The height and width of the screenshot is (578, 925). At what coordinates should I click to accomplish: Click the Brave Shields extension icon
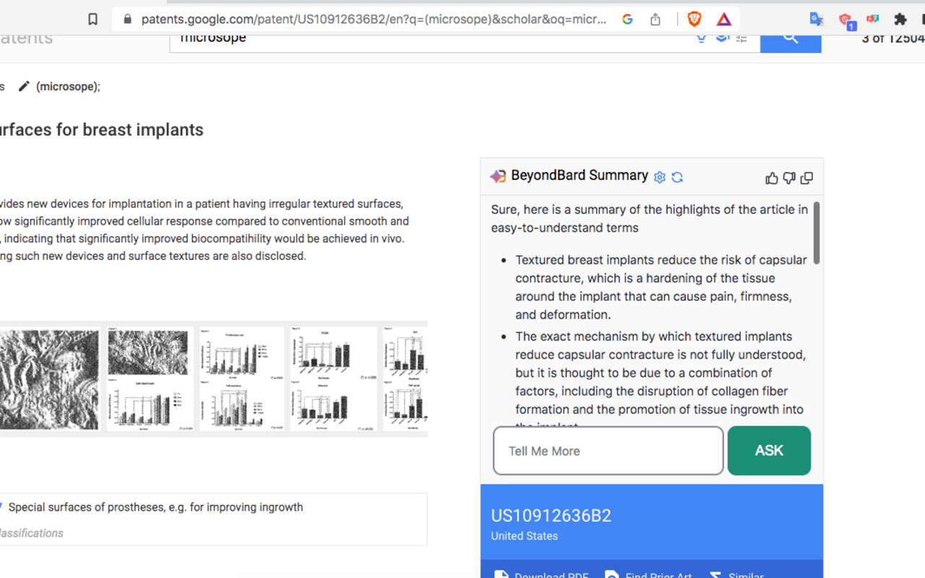[693, 20]
